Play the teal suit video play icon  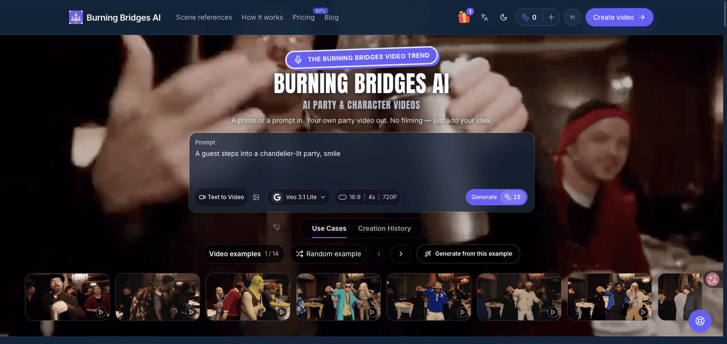(372, 312)
